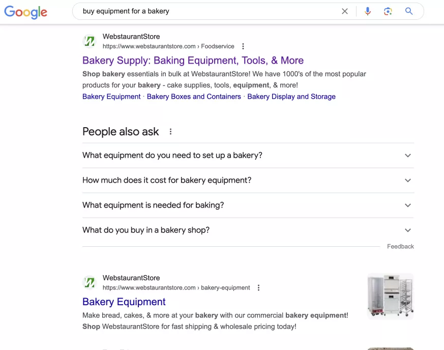The width and height of the screenshot is (444, 350).
Task: Clear the search box with X icon
Action: [345, 11]
